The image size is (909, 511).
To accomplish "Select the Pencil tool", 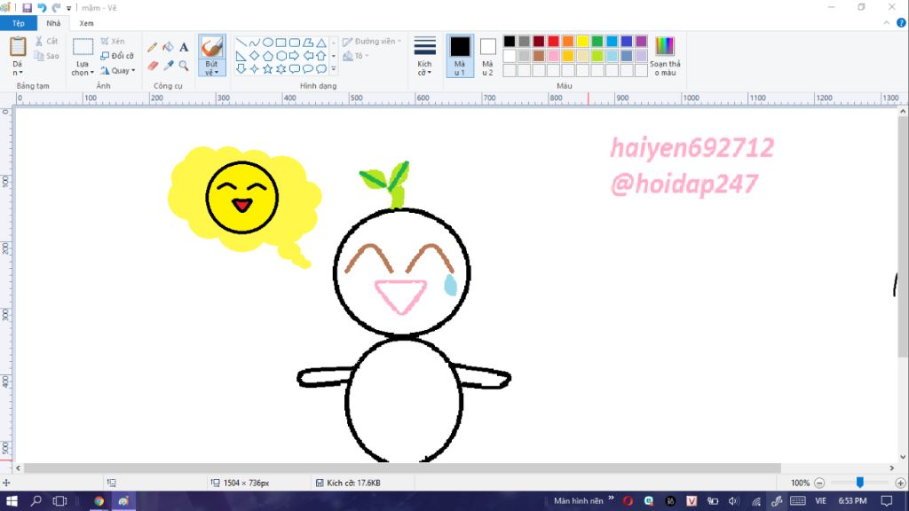I will (x=153, y=48).
